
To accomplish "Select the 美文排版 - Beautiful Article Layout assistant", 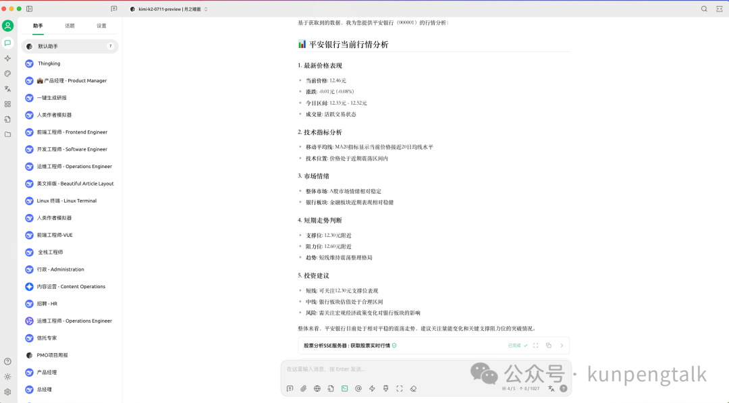I will 70,184.
